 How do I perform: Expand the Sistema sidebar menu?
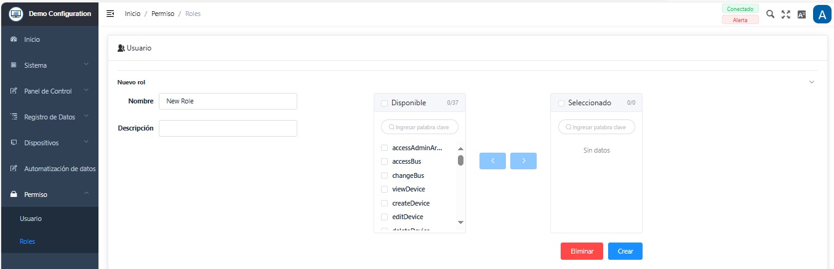tap(49, 65)
